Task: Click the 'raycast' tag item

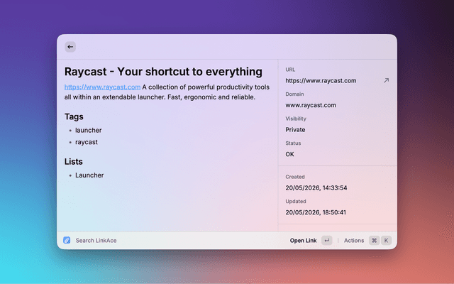Action: (x=87, y=142)
